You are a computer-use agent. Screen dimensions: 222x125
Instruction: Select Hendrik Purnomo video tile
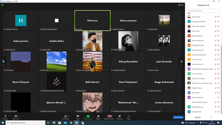(21, 20)
